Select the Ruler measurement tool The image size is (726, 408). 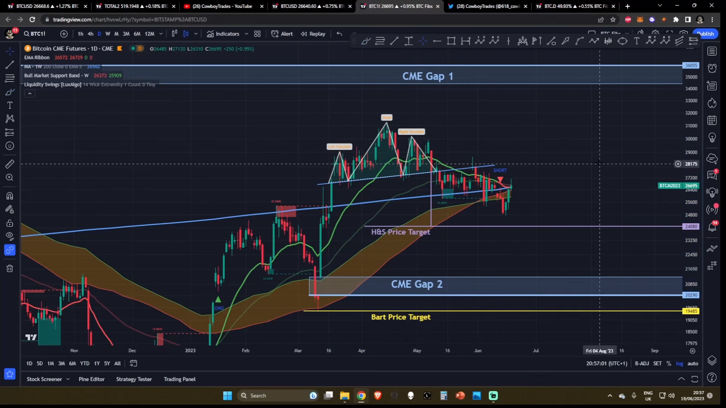[x=9, y=164]
